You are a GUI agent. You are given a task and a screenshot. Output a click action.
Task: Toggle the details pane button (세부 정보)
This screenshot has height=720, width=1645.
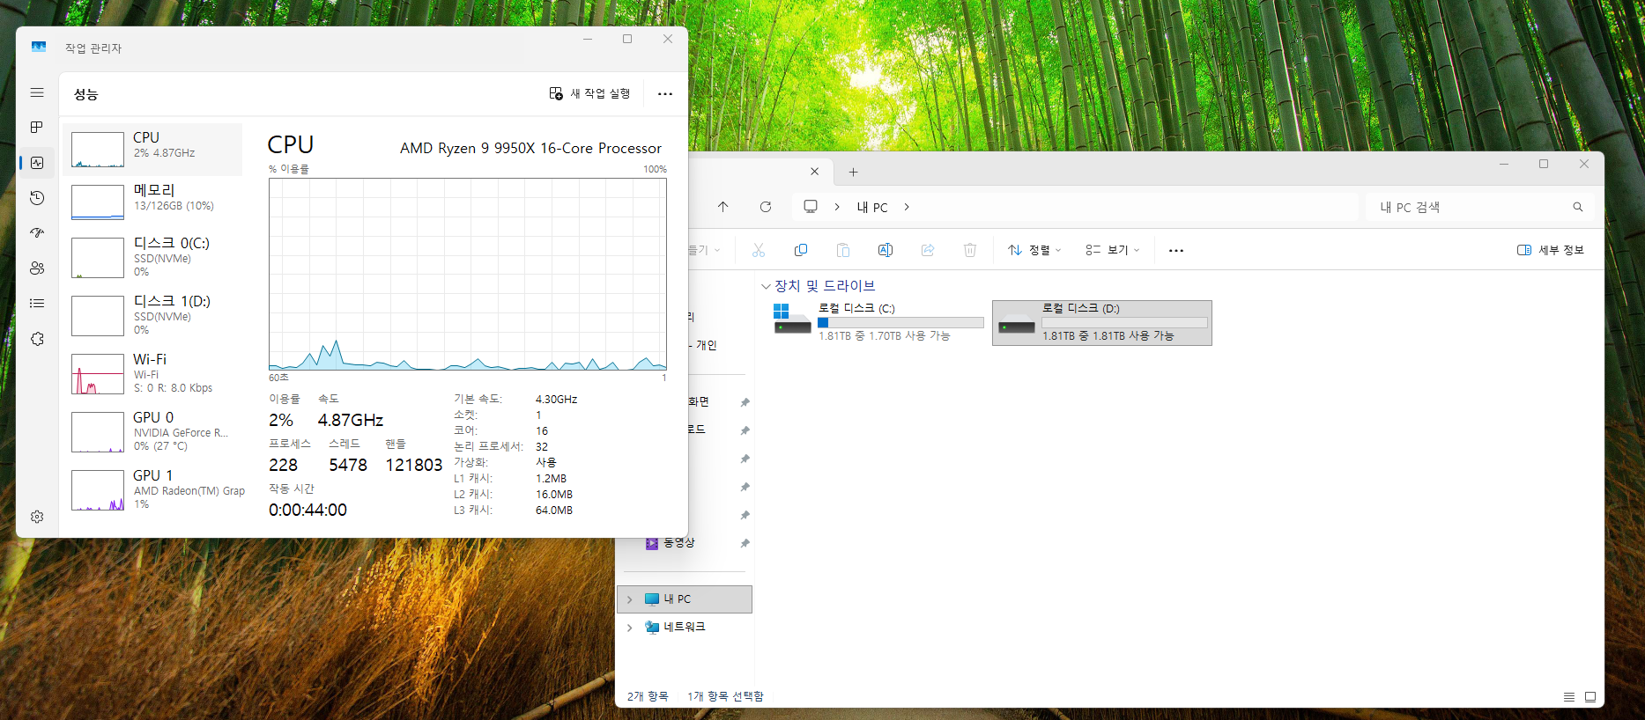(1551, 250)
